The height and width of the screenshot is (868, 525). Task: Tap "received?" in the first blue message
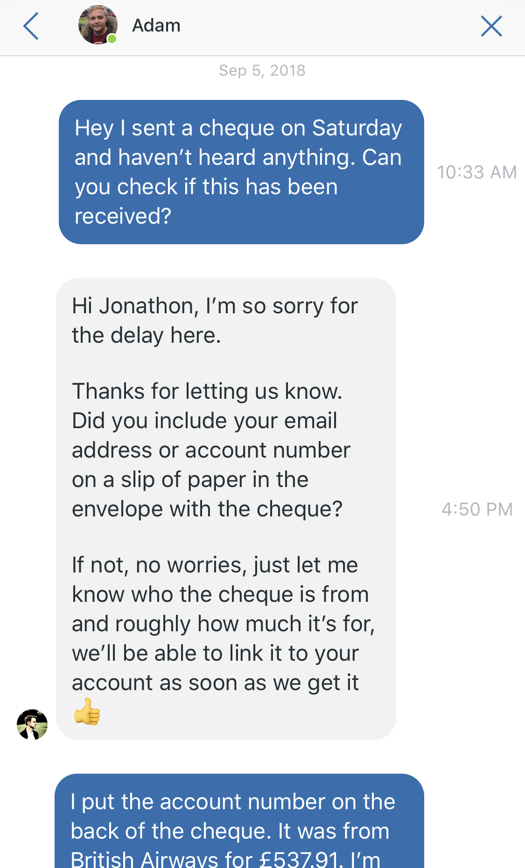point(123,216)
